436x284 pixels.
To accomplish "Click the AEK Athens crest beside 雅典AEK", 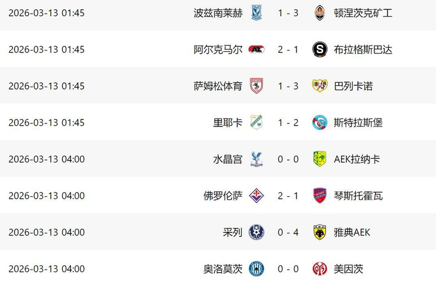I will click(320, 232).
